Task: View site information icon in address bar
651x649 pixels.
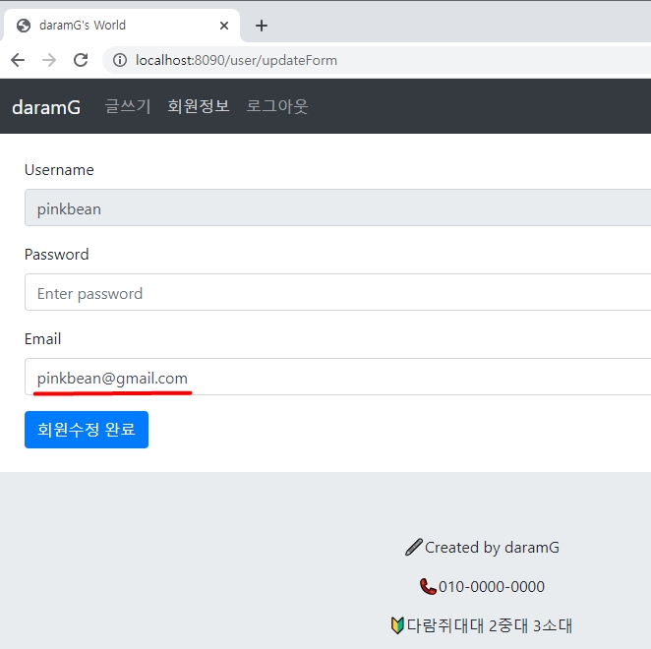Action: (x=120, y=60)
